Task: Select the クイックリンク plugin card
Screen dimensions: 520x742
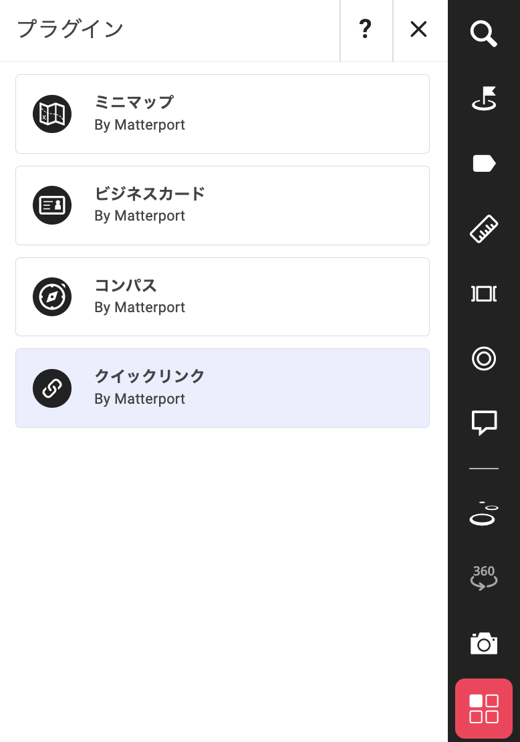Action: pyautogui.click(x=223, y=388)
